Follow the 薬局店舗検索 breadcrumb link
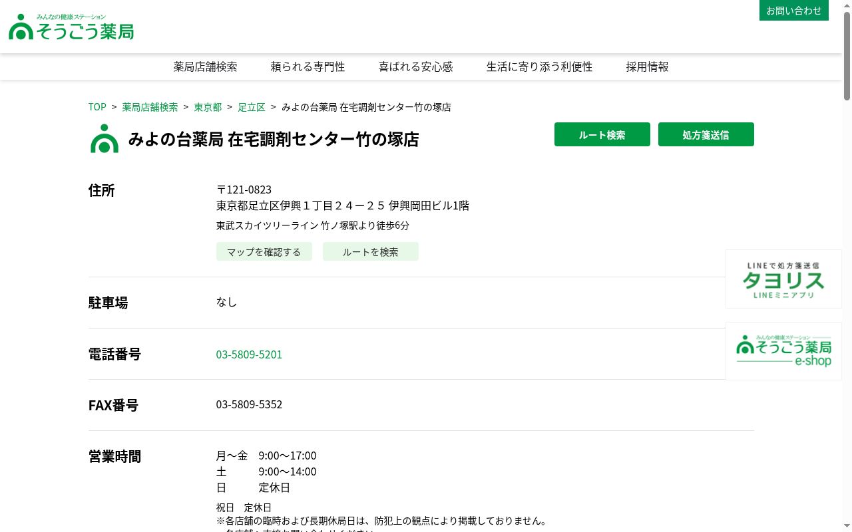Image resolution: width=852 pixels, height=532 pixels. 150,107
